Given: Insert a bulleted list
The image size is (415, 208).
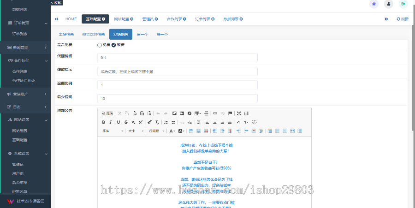Looking at the screenshot, I should 173,122.
